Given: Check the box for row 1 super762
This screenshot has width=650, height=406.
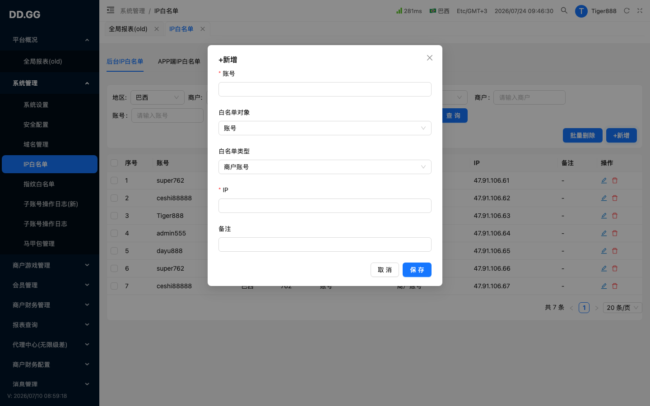Looking at the screenshot, I should click(114, 180).
